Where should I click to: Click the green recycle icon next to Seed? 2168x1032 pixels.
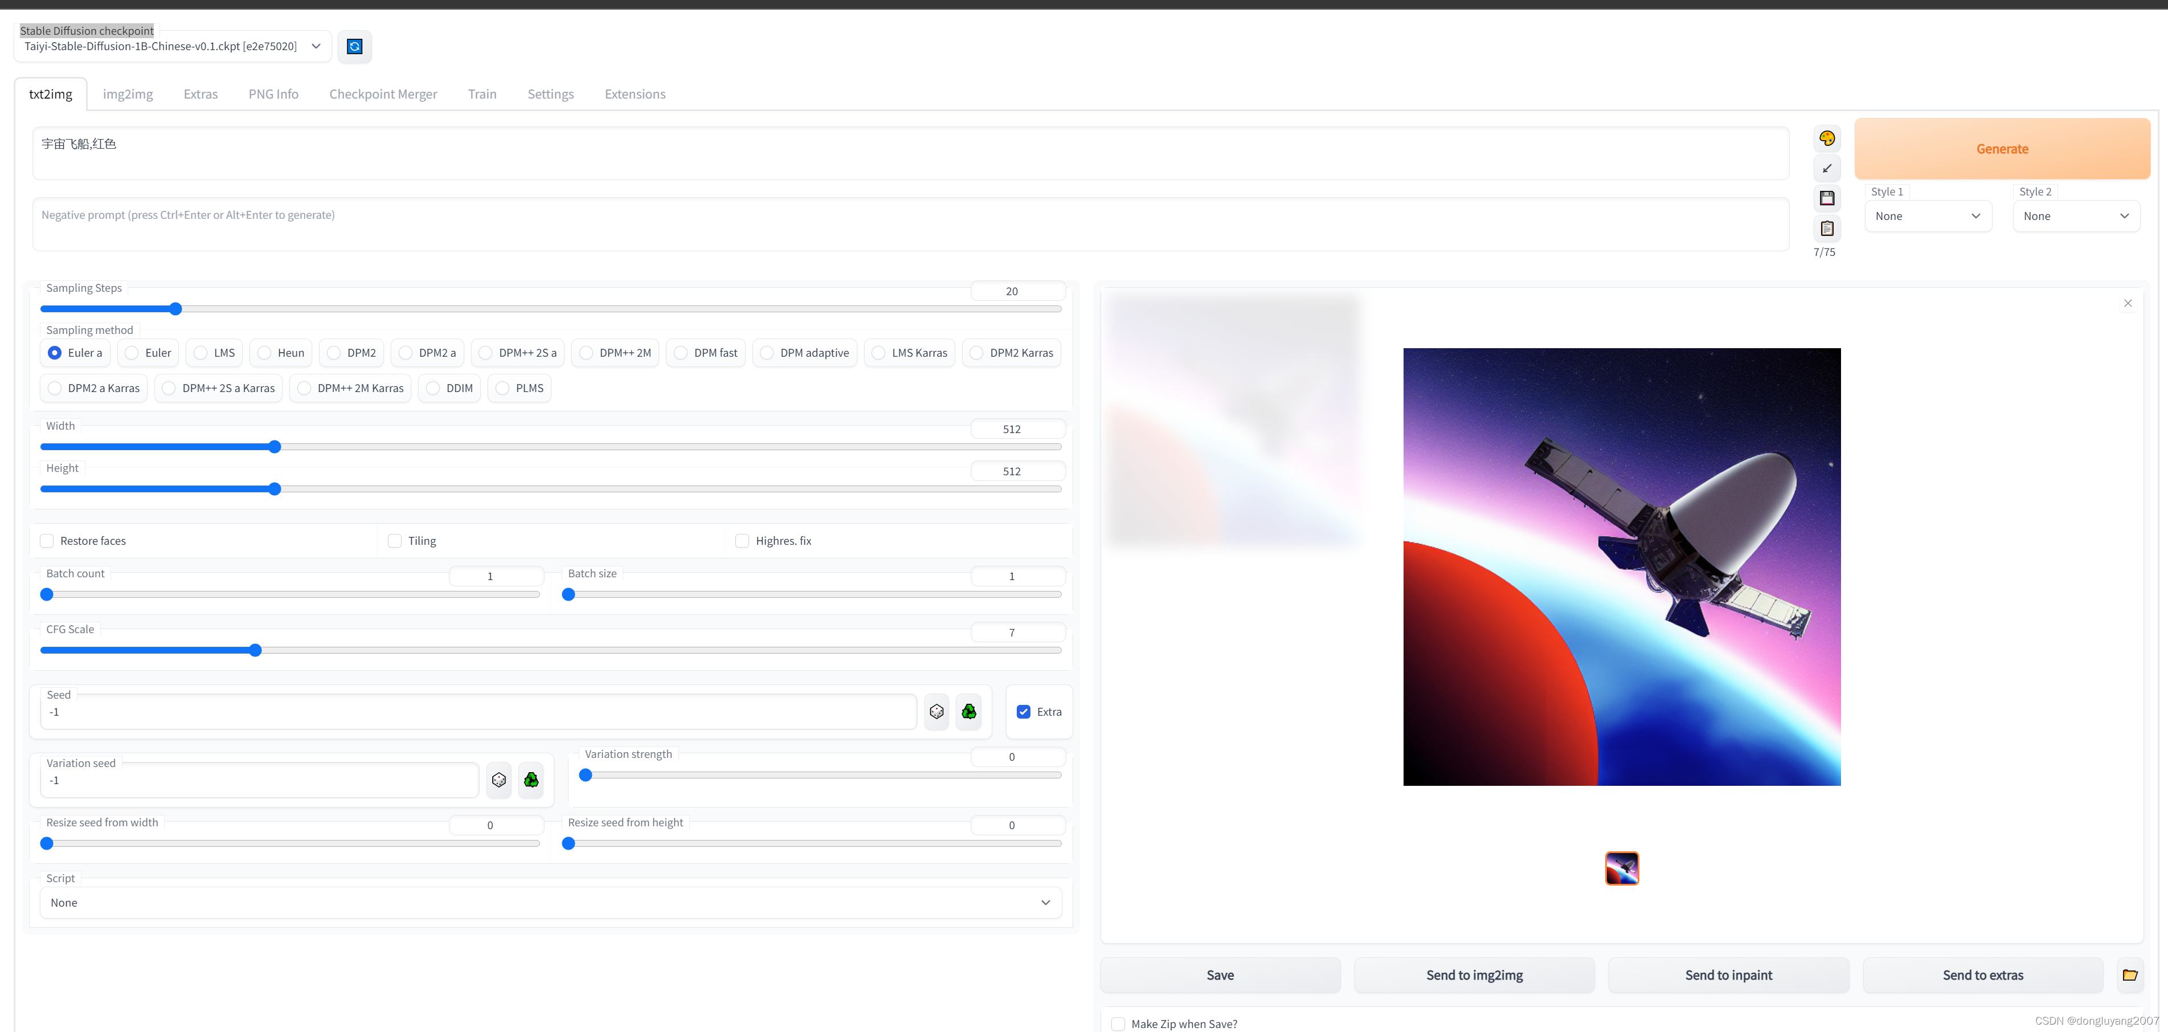969,712
